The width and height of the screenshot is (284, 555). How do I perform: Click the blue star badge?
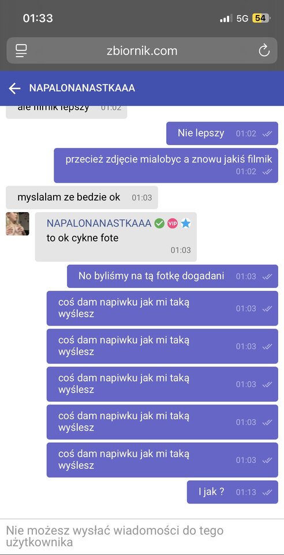pyautogui.click(x=185, y=223)
